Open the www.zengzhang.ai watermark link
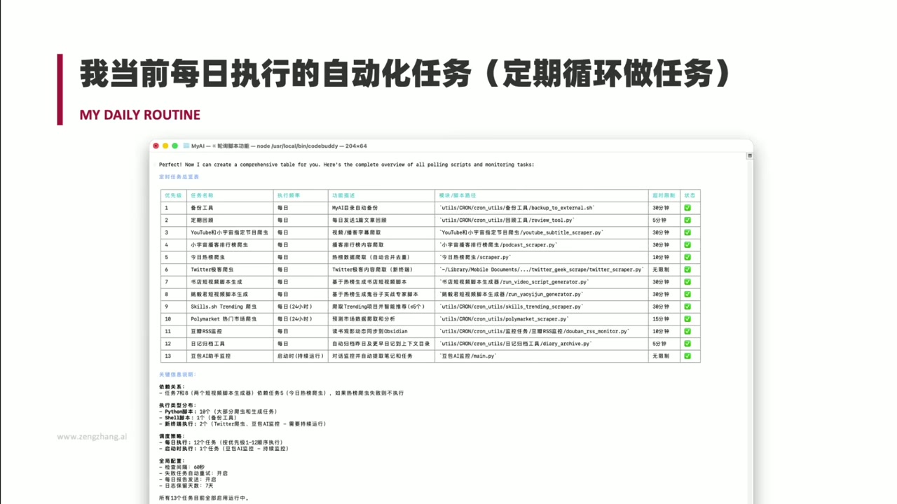The height and width of the screenshot is (504, 897). pos(92,436)
